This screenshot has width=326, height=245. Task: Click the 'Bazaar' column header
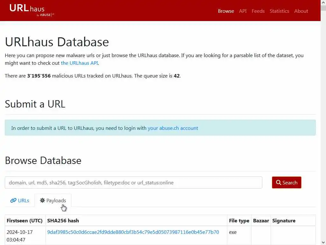(261, 221)
